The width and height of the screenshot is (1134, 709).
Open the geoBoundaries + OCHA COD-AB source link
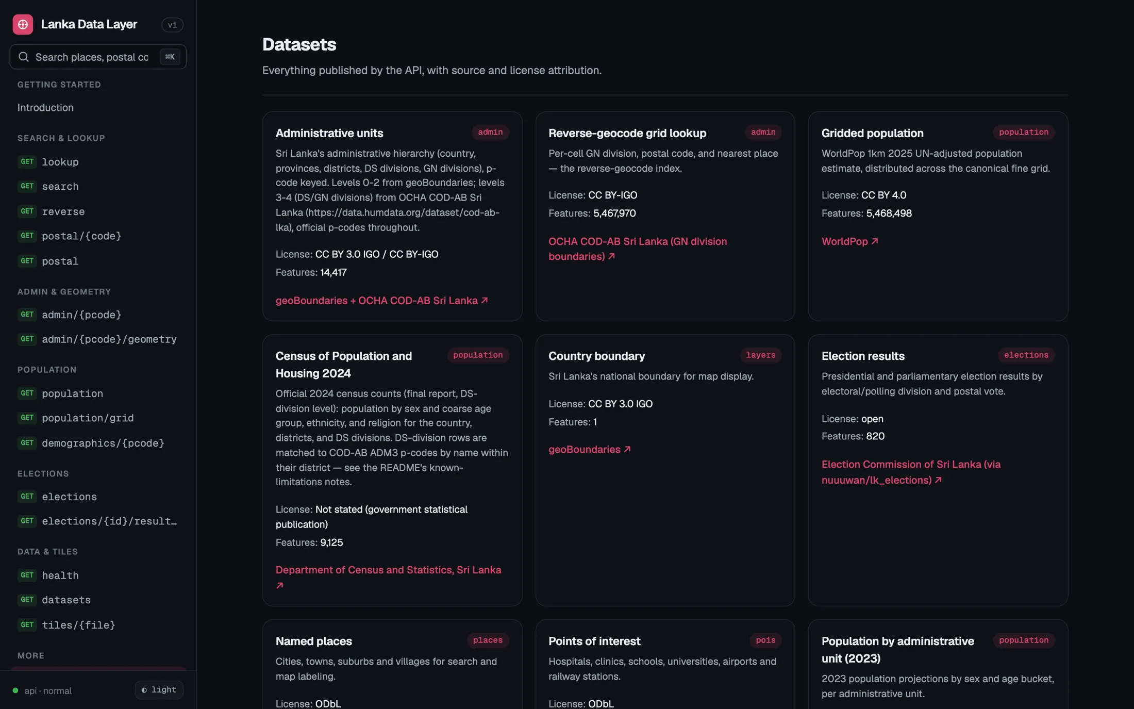[381, 301]
